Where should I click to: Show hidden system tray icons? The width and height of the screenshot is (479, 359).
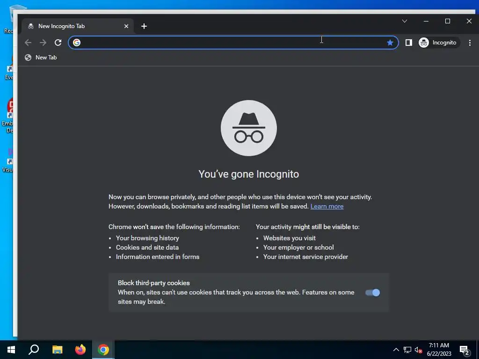[x=396, y=350]
